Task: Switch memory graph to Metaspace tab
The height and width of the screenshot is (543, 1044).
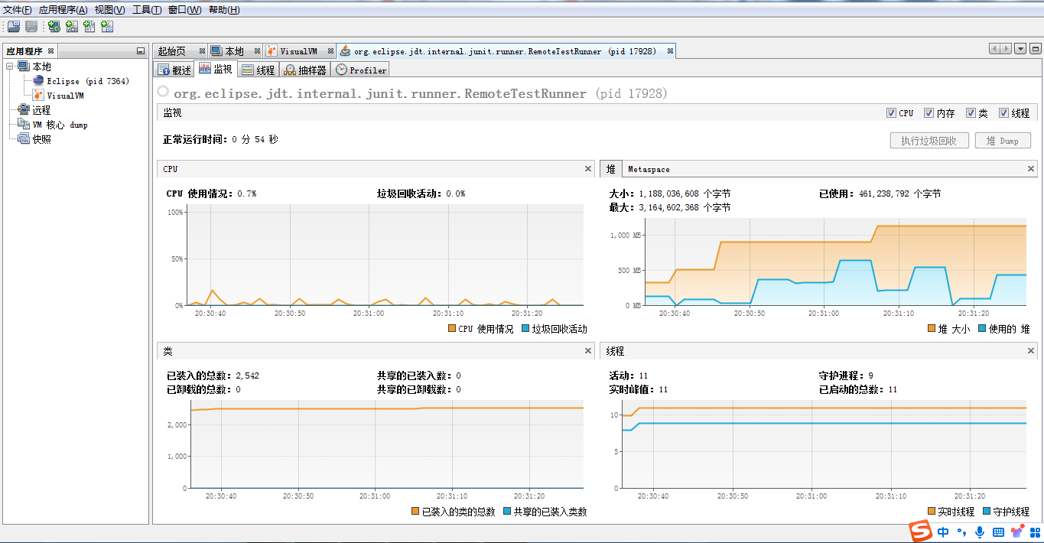Action: (649, 169)
